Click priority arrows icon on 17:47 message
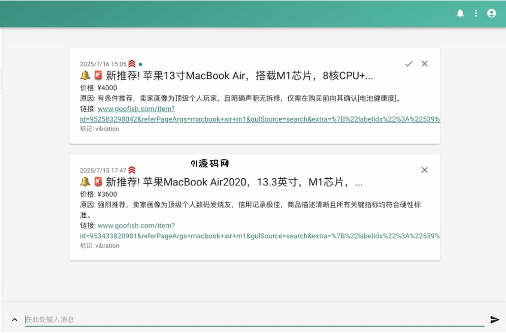The image size is (506, 333). [132, 170]
